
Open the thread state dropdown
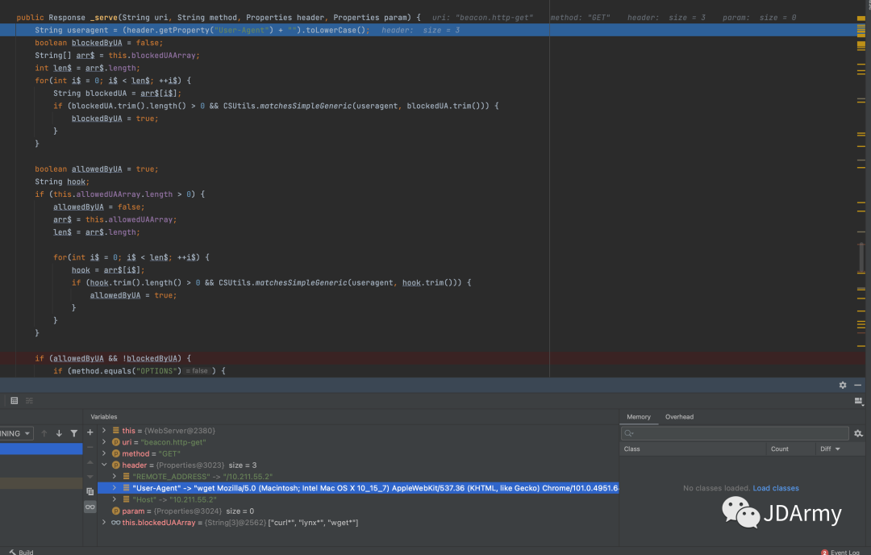pyautogui.click(x=15, y=433)
